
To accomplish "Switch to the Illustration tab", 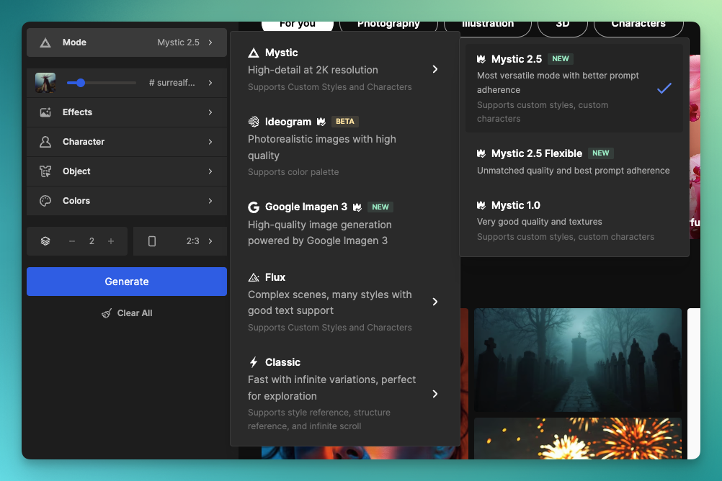I will (x=488, y=27).
